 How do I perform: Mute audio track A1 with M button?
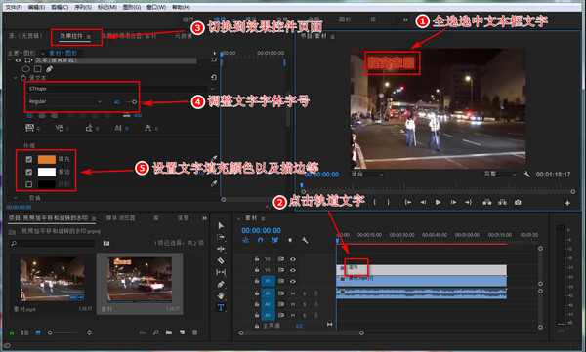pyautogui.click(x=293, y=293)
